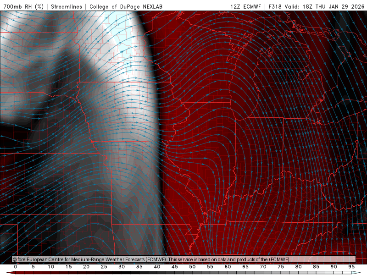Click the colorbar label "90"
Screen dimensions: 367x275
[334, 267]
